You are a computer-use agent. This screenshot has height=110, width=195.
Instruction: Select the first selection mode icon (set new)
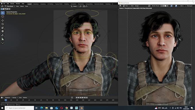[2, 9]
